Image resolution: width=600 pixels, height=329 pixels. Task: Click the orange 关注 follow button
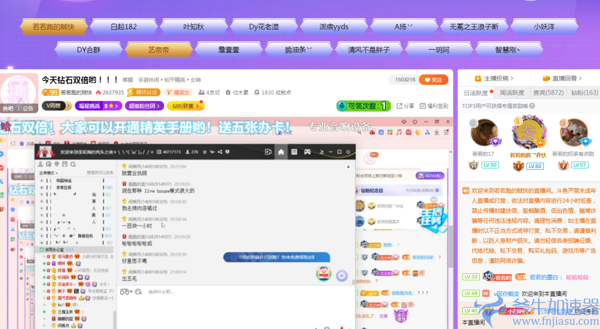433,80
